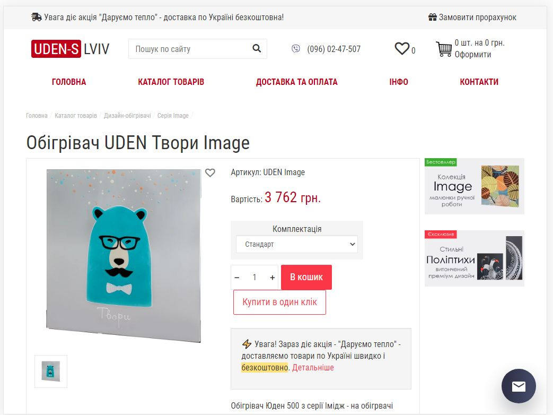Increase quantity with the plus button
Image resolution: width=553 pixels, height=415 pixels.
(273, 278)
